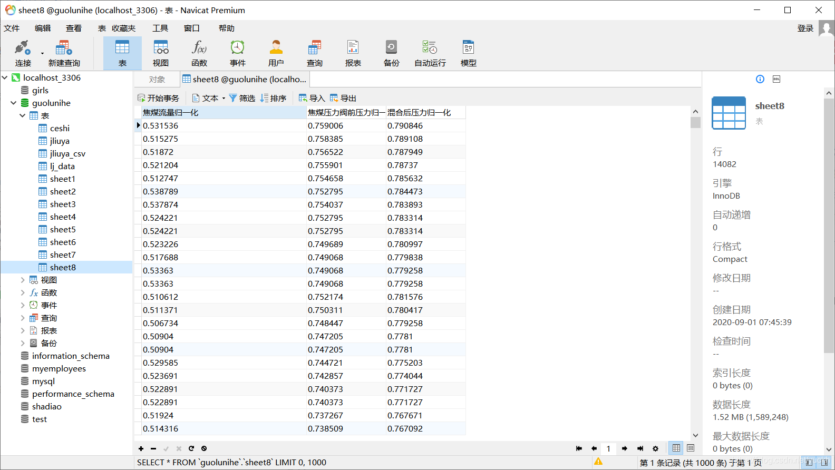
Task: Open the record limit settings gear
Action: pyautogui.click(x=655, y=448)
